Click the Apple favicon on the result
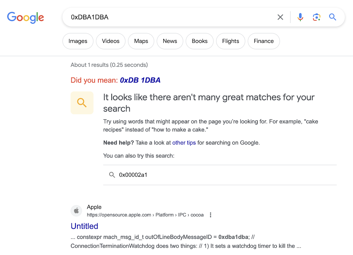Viewport: 353px width, 255px height. [76, 211]
